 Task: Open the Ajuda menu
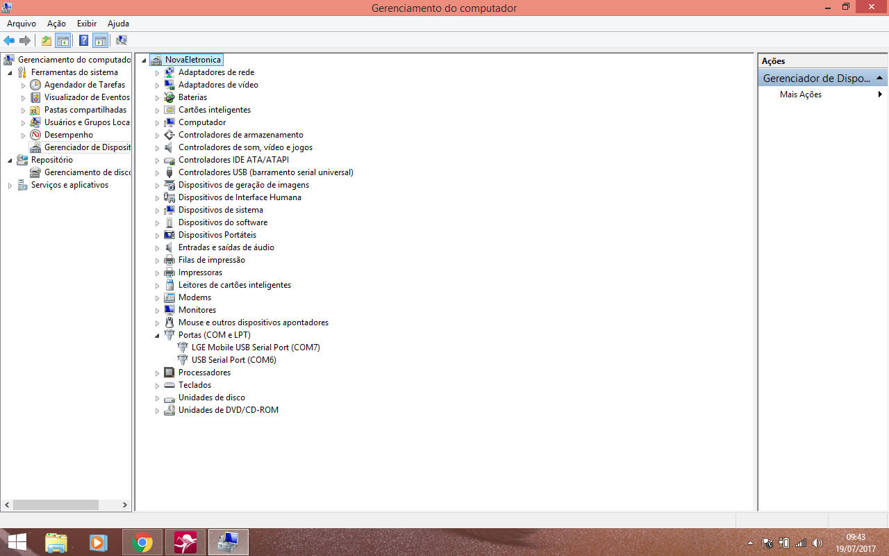[x=118, y=24]
